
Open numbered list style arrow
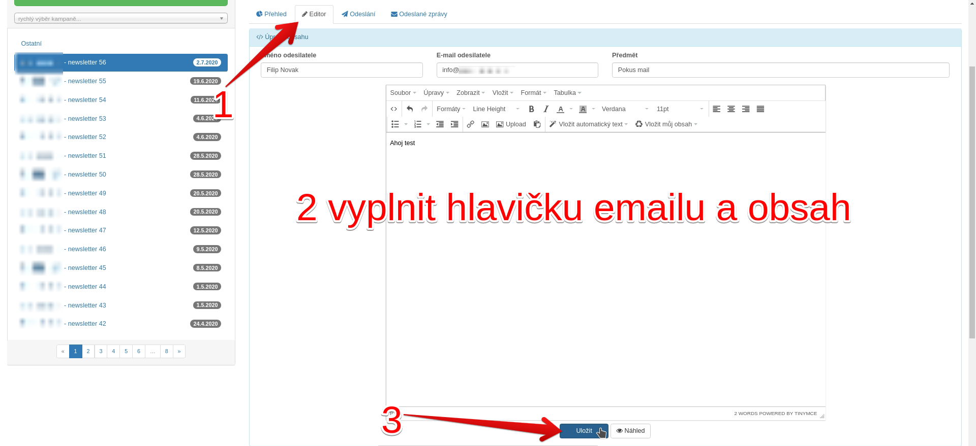pos(429,124)
